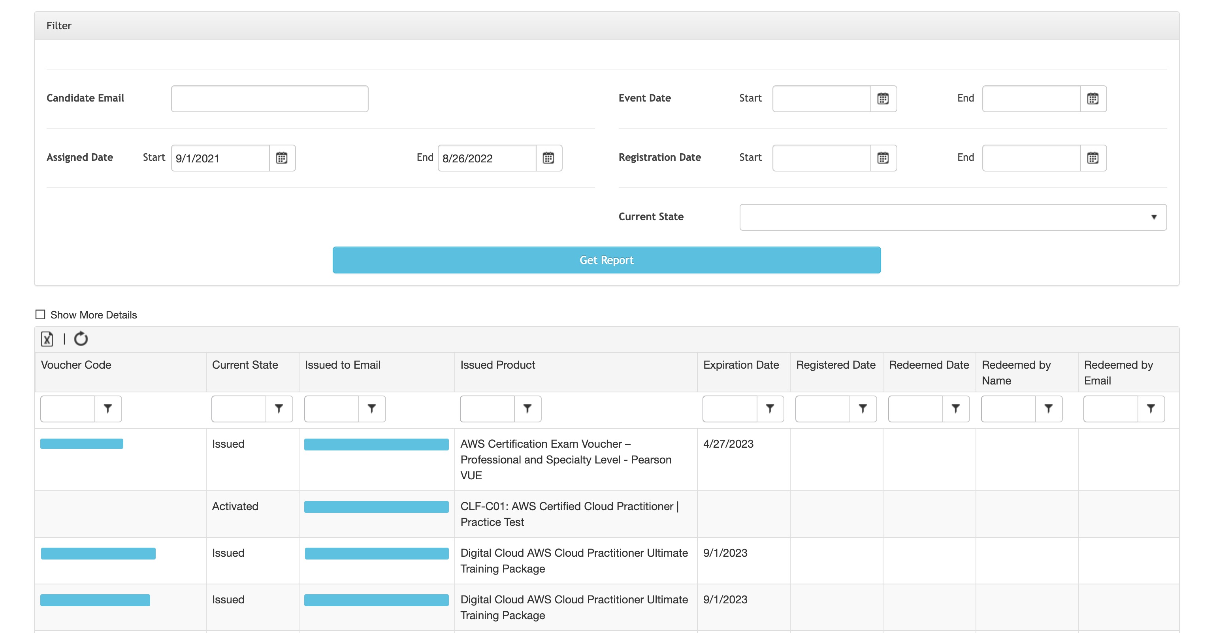1213x633 pixels.
Task: Open the Voucher Code column filter funnel
Action: tap(109, 409)
